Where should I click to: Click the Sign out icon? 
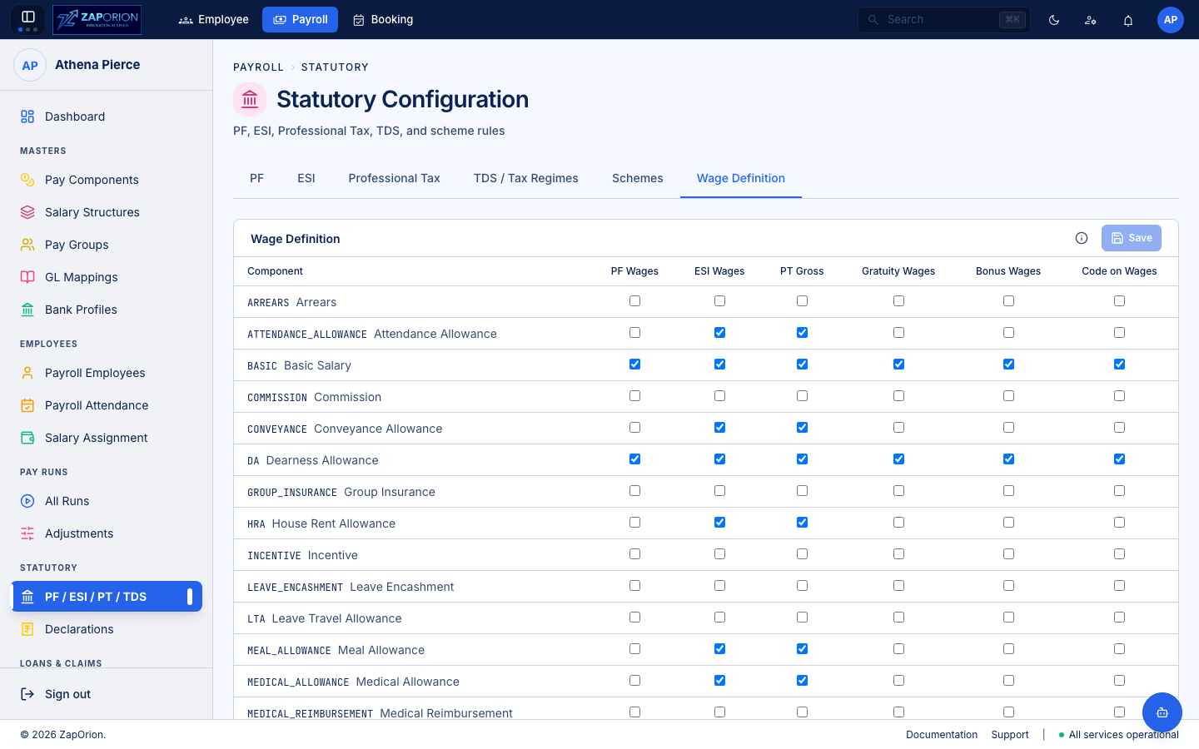[x=27, y=694]
